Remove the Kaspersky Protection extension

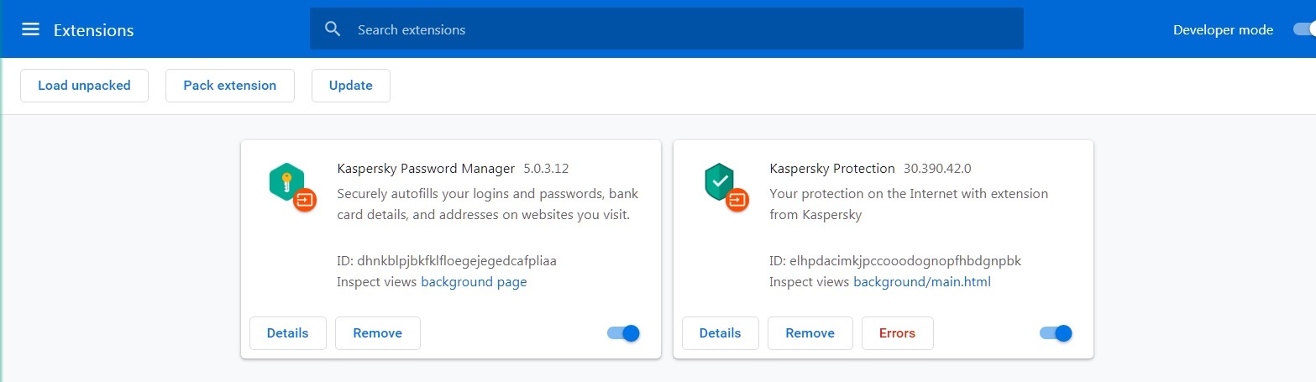click(x=810, y=333)
